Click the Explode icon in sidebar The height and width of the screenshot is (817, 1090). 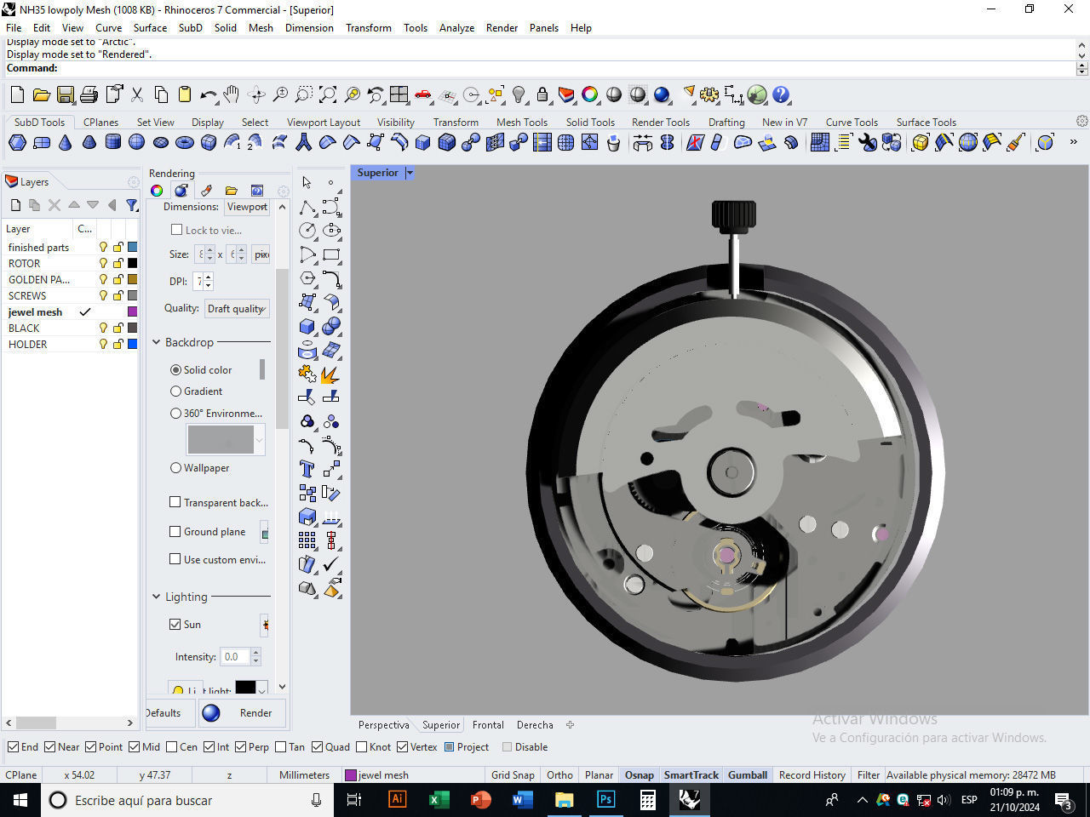click(x=331, y=374)
